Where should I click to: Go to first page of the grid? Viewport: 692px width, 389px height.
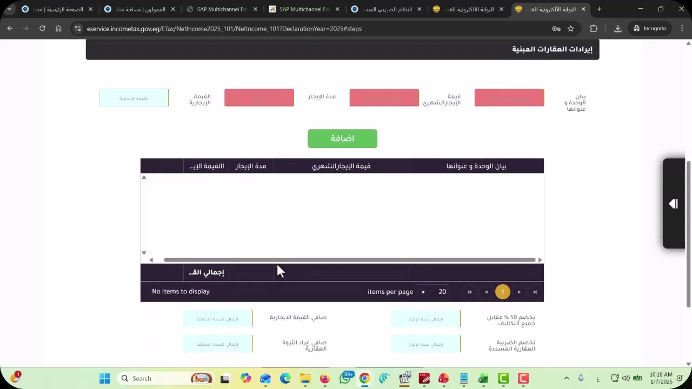click(x=470, y=292)
